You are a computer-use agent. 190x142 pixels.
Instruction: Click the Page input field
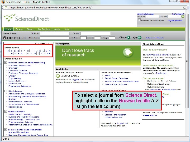coord(112,38)
